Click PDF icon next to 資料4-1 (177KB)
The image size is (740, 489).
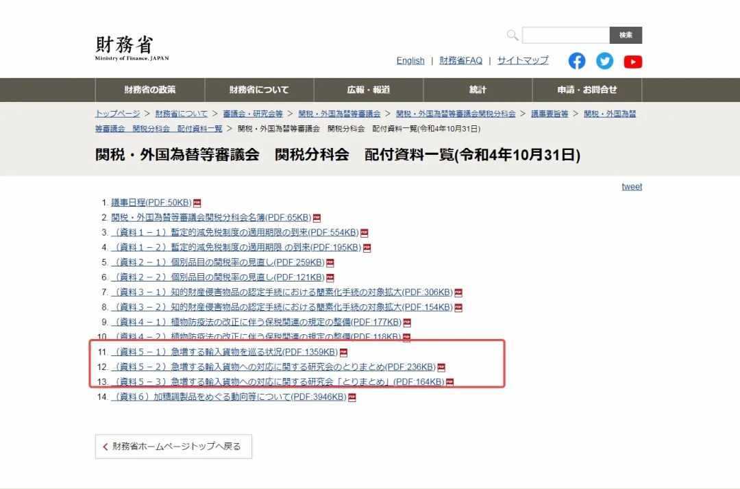pyautogui.click(x=407, y=323)
